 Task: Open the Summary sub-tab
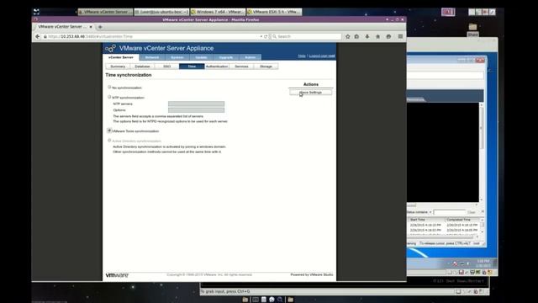(118, 66)
